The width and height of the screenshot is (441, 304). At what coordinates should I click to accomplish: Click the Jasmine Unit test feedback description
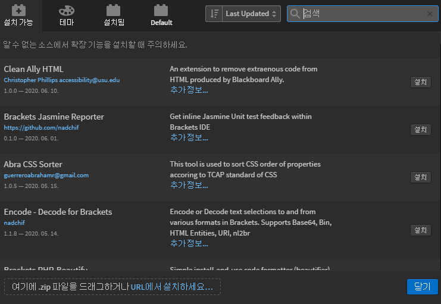click(x=241, y=122)
